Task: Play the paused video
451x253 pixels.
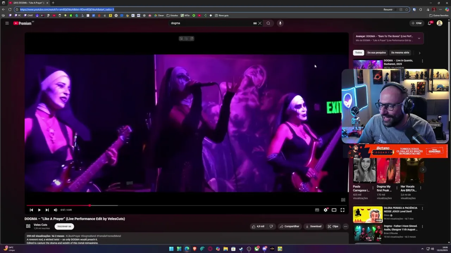Action: click(39, 210)
